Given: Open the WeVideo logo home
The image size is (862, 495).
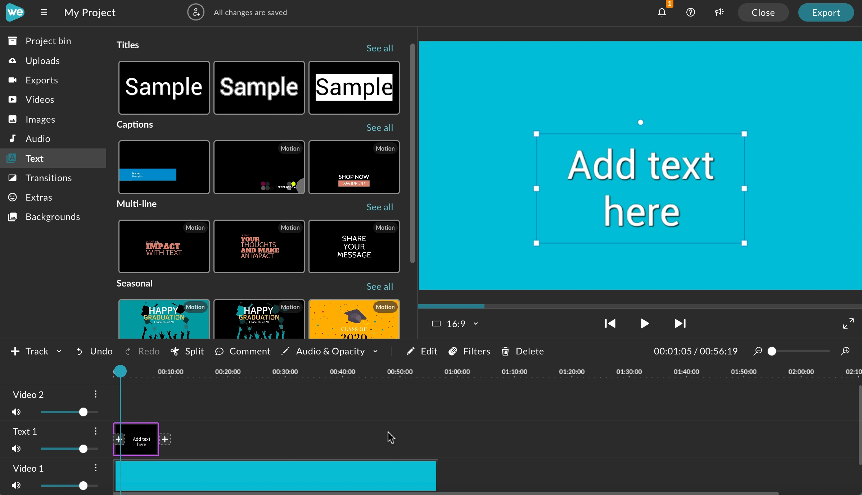Looking at the screenshot, I should 15,12.
